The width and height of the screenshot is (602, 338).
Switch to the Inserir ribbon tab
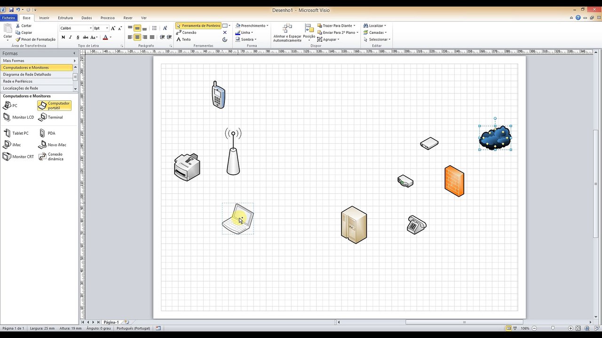coord(44,18)
